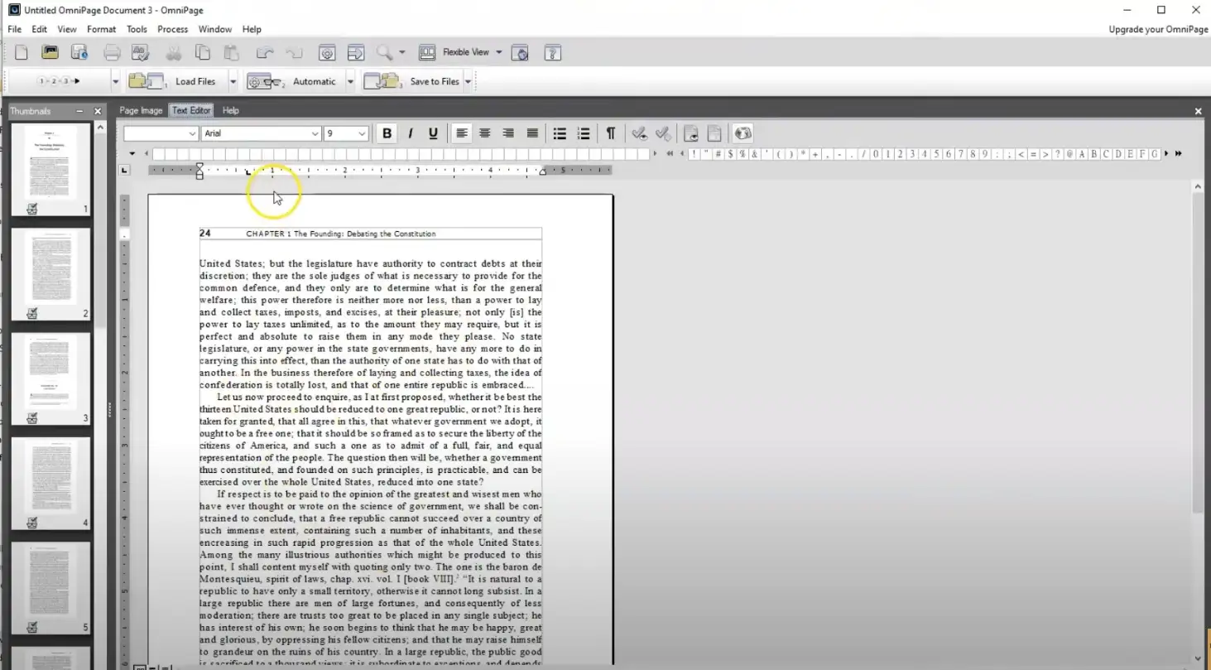This screenshot has width=1211, height=670.
Task: Justify the paragraph text
Action: 532,133
